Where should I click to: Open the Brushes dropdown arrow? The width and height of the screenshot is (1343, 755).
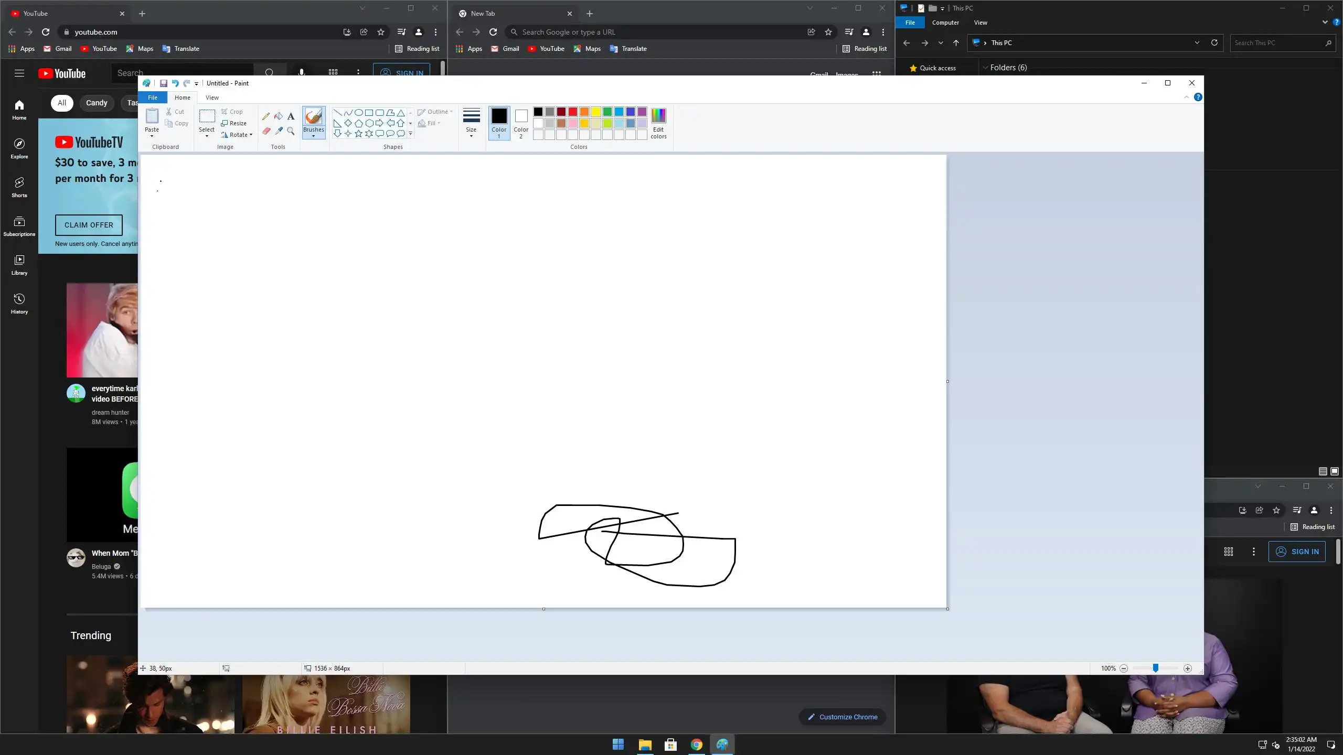(313, 136)
